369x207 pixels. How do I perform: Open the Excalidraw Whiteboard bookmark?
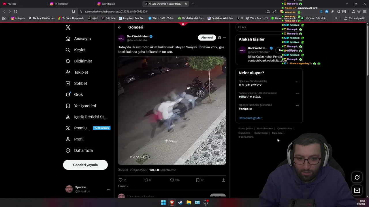coord(221,18)
